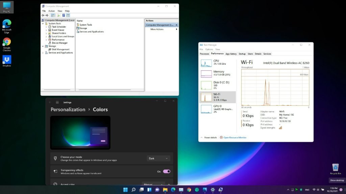Open Search from the taskbar

[x=133, y=190]
